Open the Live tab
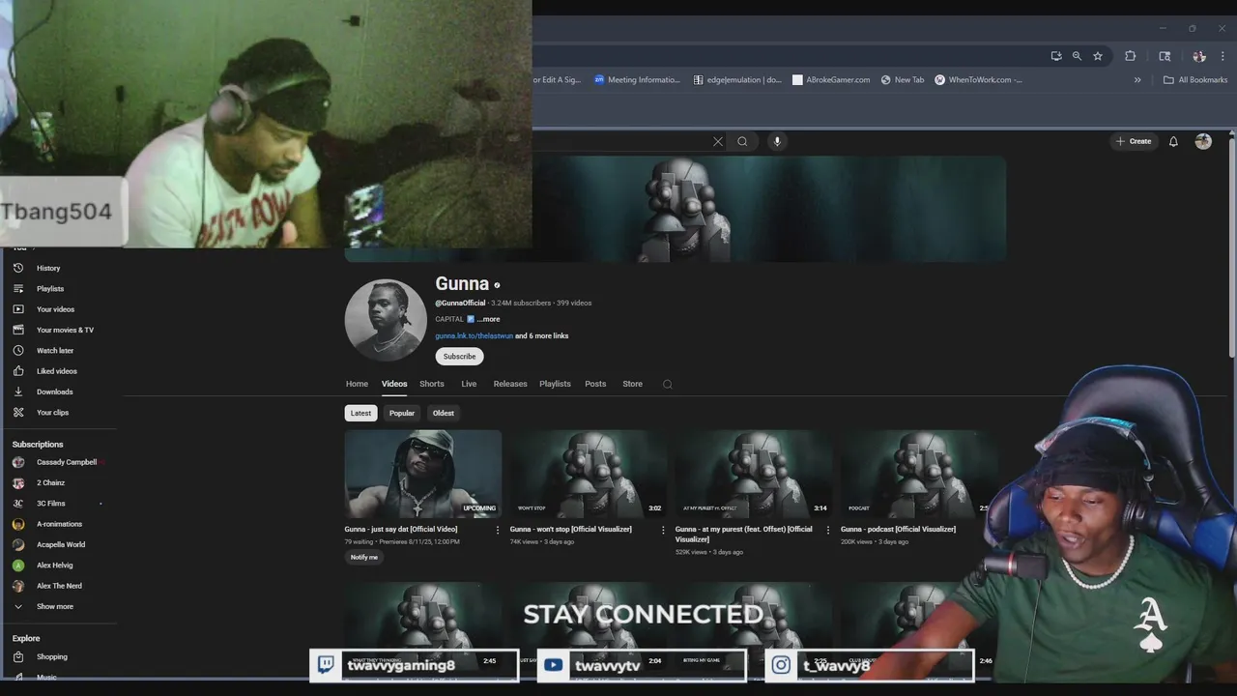Image resolution: width=1237 pixels, height=696 pixels. (469, 384)
